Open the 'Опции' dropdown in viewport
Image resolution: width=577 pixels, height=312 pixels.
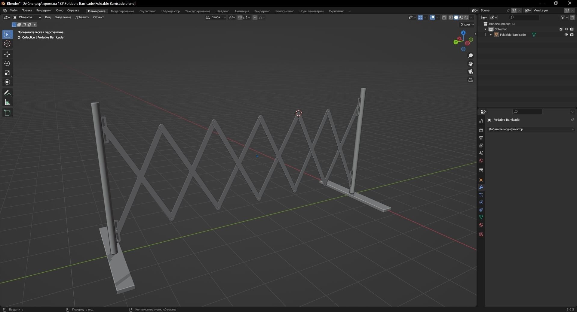pyautogui.click(x=467, y=25)
